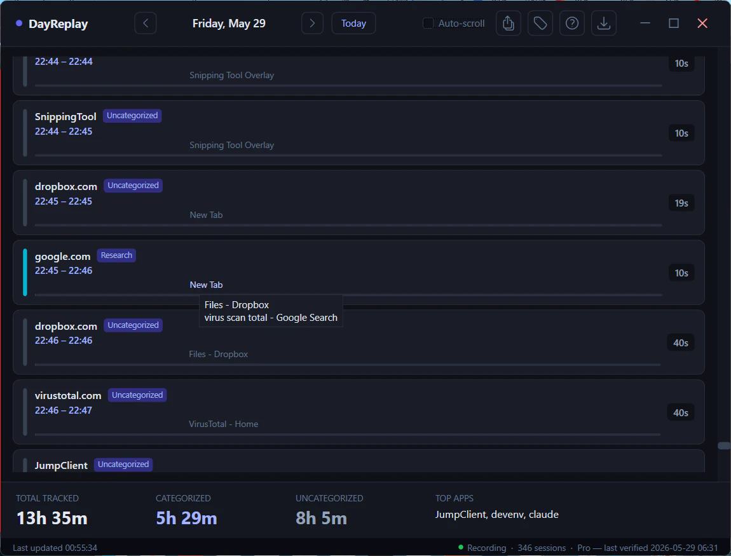Click 'VirusTotal - Home' window title
The width and height of the screenshot is (731, 556).
[223, 424]
